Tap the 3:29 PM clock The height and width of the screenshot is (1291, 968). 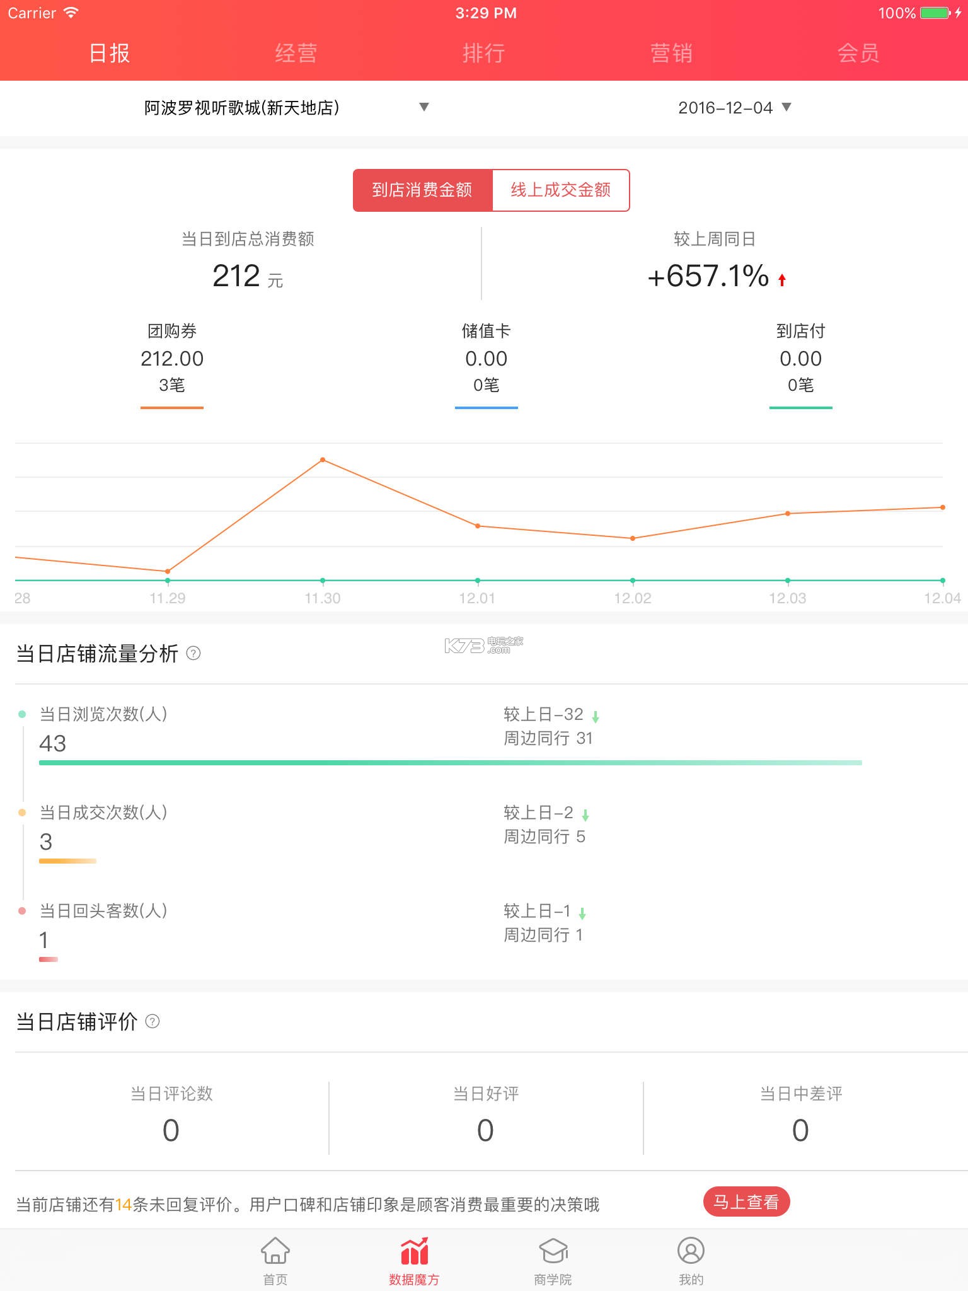point(486,13)
